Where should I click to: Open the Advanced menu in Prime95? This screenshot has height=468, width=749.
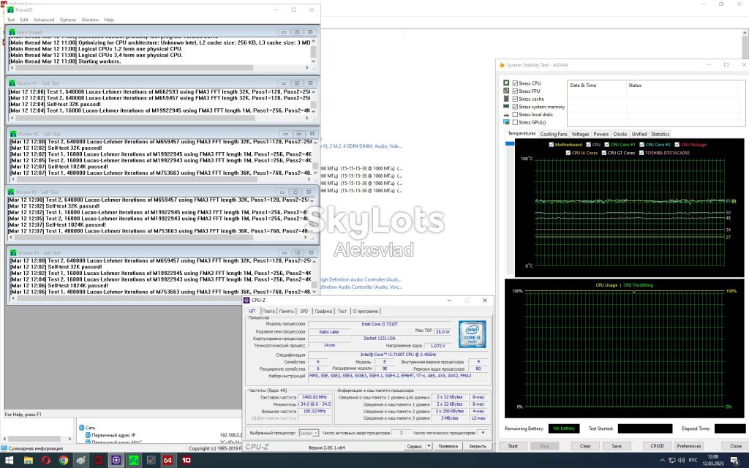(43, 20)
